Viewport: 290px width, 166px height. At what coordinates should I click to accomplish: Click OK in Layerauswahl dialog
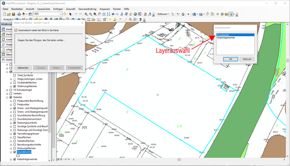tap(230, 59)
